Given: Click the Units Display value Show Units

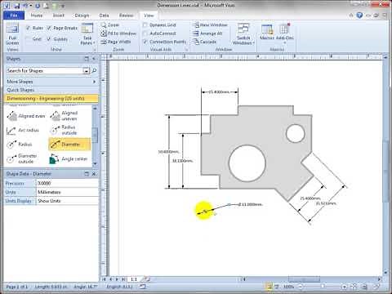Looking at the screenshot, I should tap(67, 201).
